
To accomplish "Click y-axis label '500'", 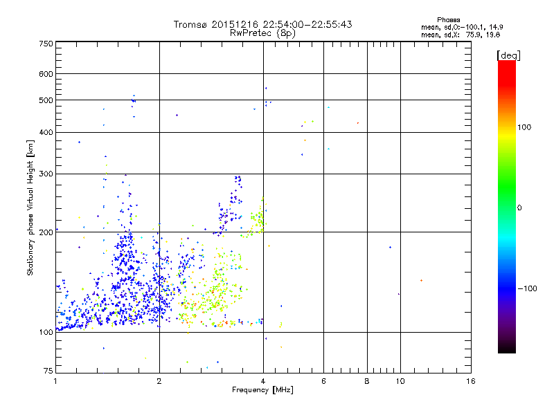I will (46, 100).
